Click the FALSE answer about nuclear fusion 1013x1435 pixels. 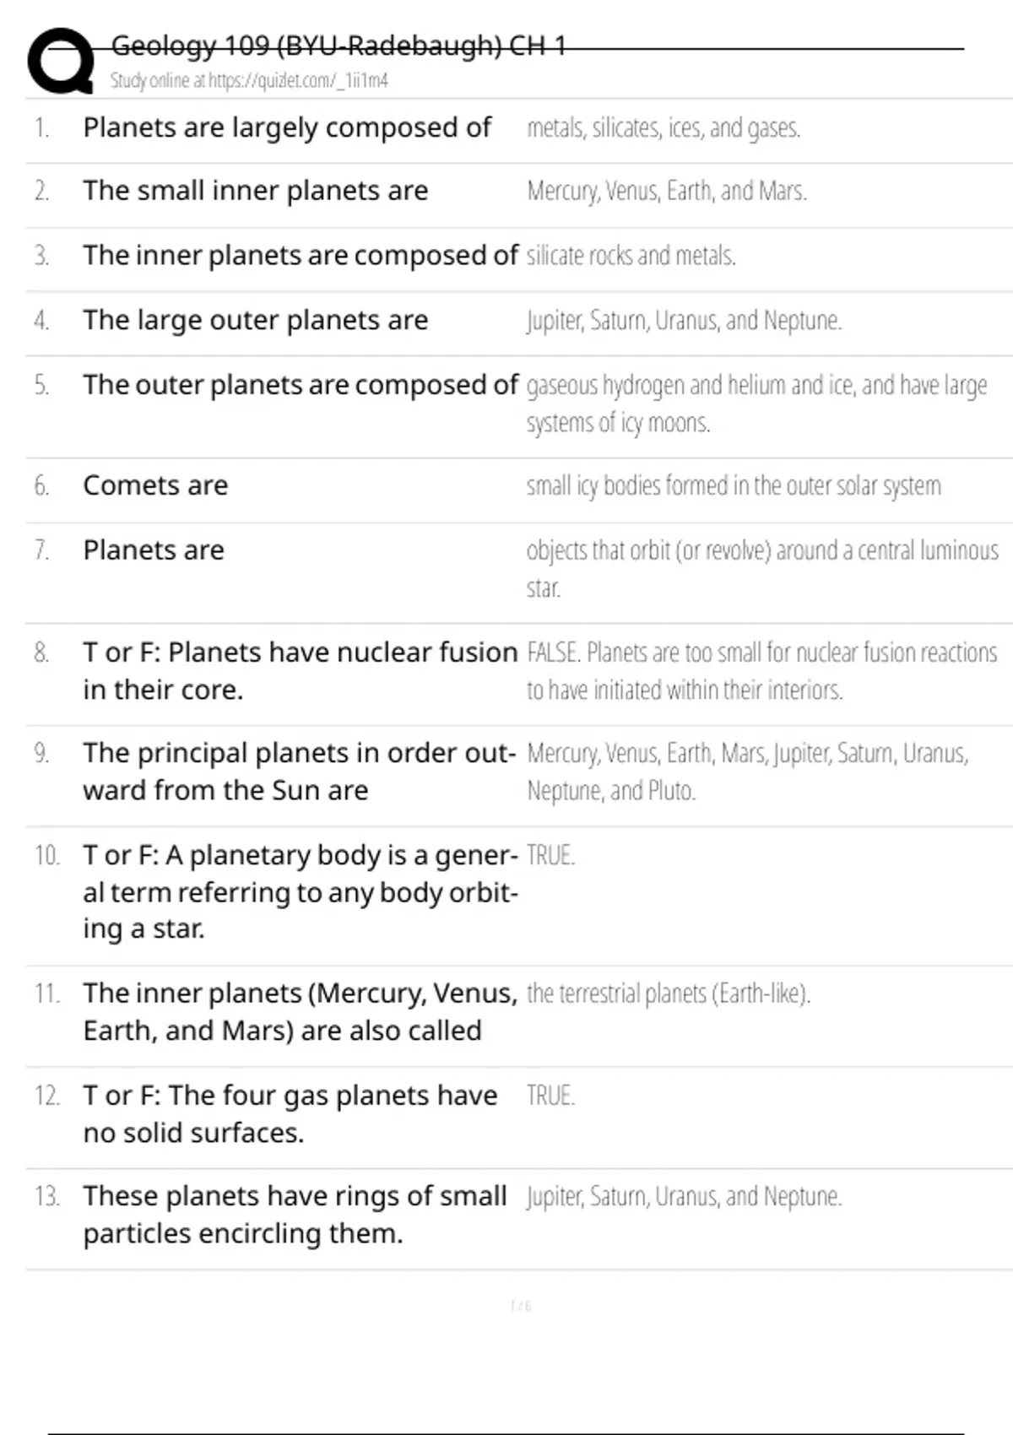click(x=761, y=671)
